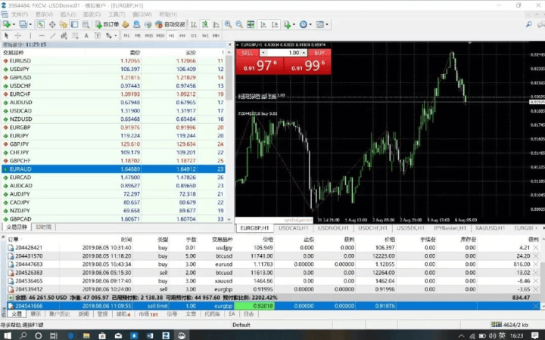545x340 pixels.
Task: Select the Fibonacci retracement tool
Action: [75, 36]
